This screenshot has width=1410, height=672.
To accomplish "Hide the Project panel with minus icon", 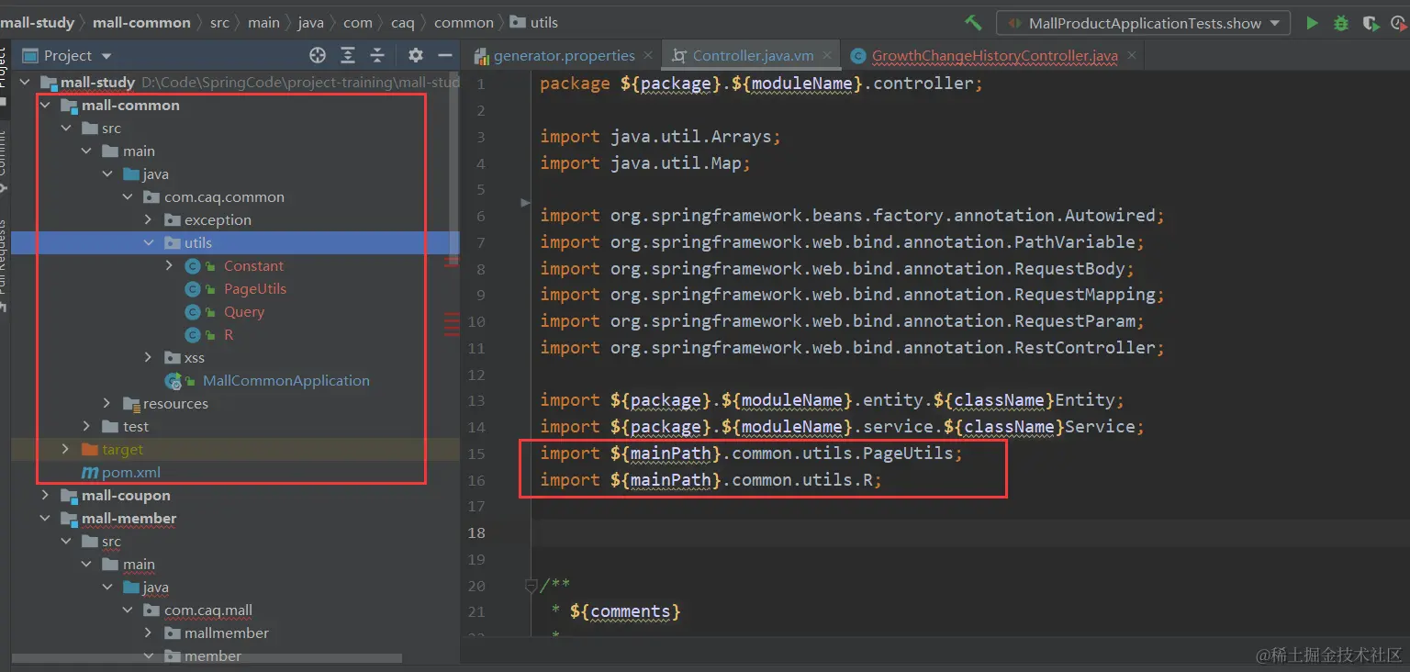I will click(x=445, y=55).
